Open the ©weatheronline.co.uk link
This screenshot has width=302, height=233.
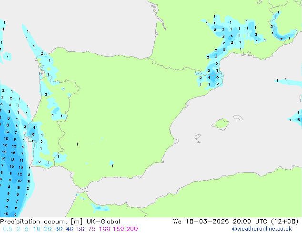pyautogui.click(x=262, y=229)
